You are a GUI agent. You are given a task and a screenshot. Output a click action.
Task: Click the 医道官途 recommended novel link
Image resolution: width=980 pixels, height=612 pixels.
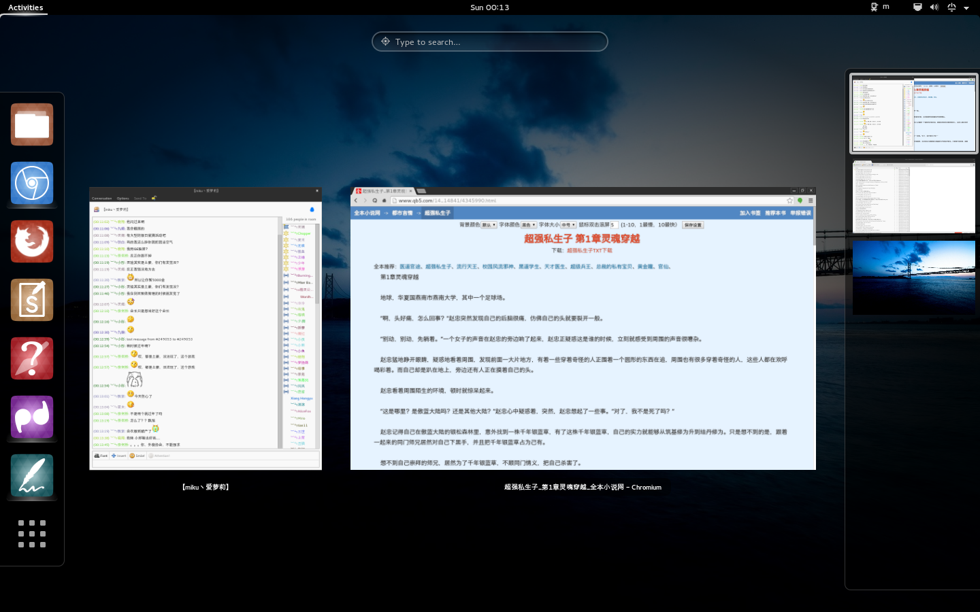pyautogui.click(x=410, y=267)
